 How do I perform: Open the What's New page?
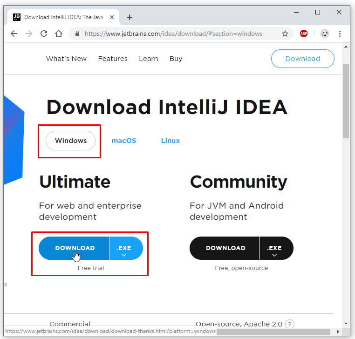coord(66,59)
